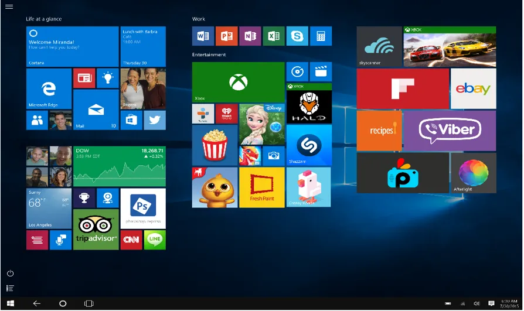Open the Los Angeles weather tile

pos(49,209)
